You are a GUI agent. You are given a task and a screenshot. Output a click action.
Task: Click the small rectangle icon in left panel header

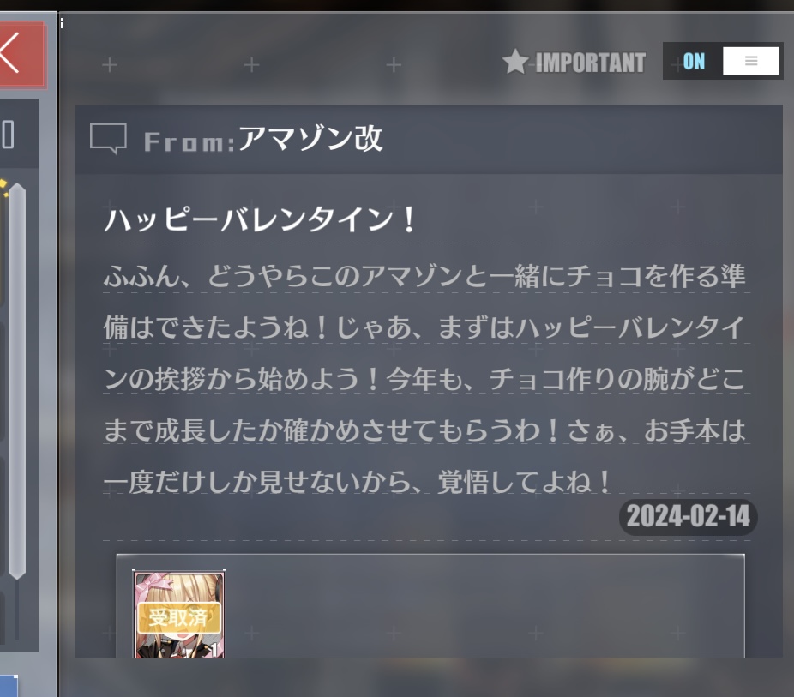8,135
